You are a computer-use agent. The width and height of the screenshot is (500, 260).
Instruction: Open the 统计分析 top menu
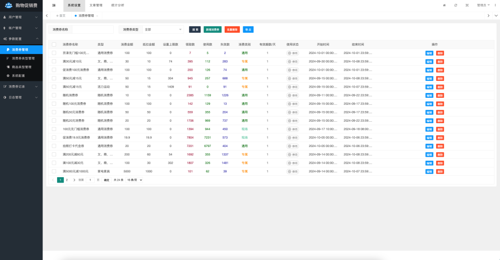[x=118, y=5]
